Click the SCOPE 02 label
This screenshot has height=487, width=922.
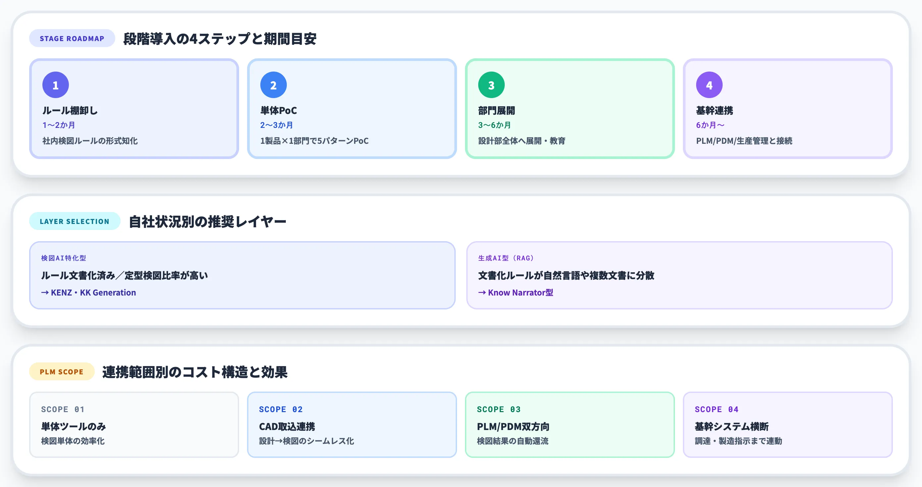[281, 409]
